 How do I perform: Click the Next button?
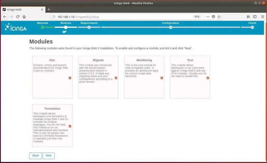[x=48, y=155]
